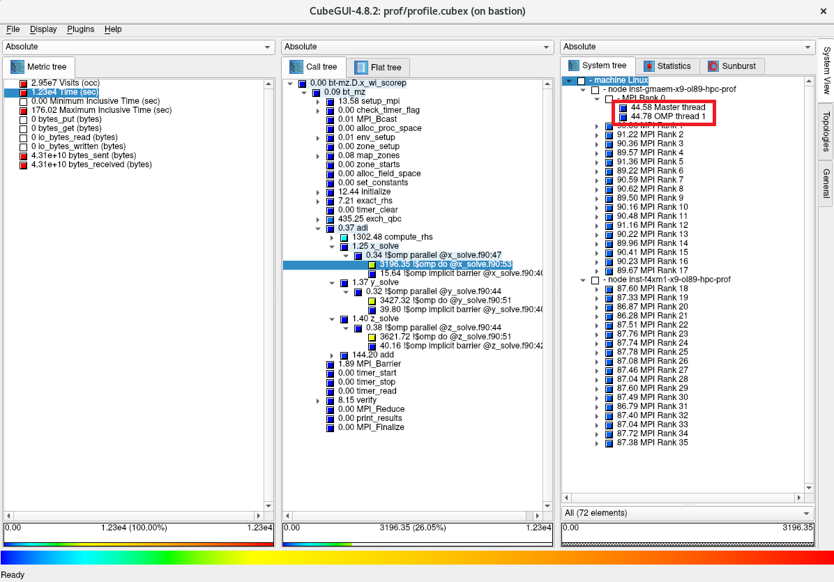
Task: Click the Statistics tab icon
Action: (649, 66)
